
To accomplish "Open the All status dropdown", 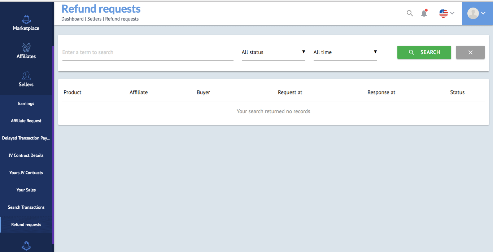I will 274,53.
